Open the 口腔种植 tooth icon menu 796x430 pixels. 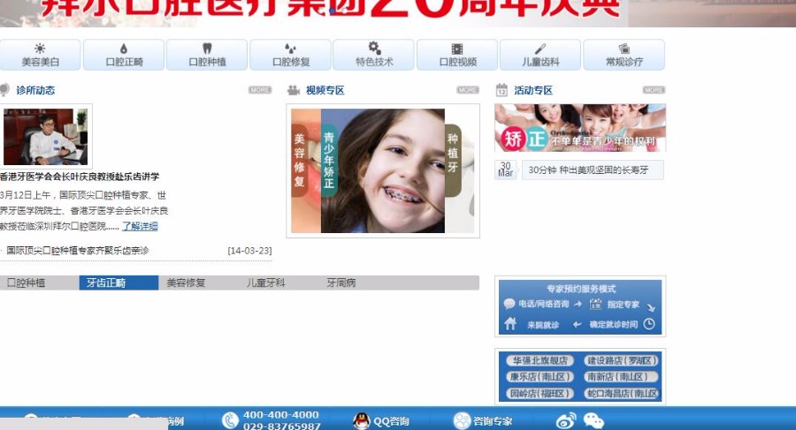click(207, 55)
